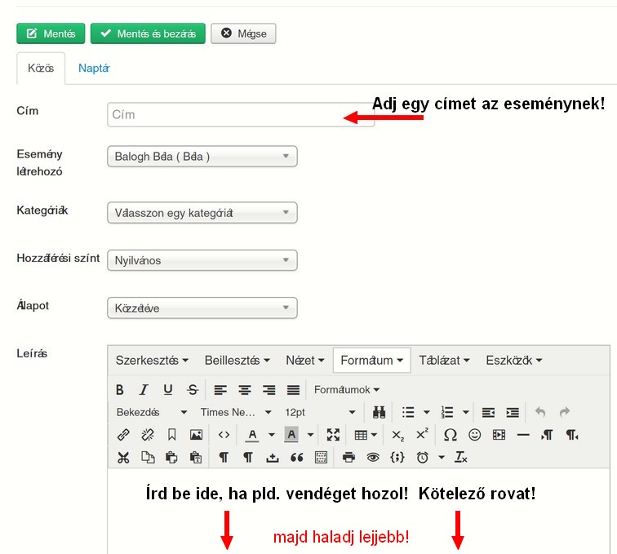Open the text color picker arrow
617x554 pixels.
271,435
